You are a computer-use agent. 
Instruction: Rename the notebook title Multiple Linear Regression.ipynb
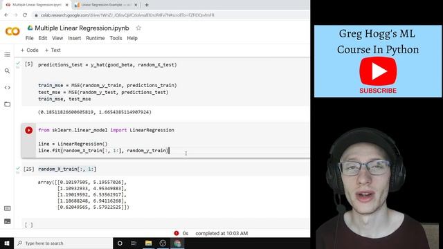point(82,28)
